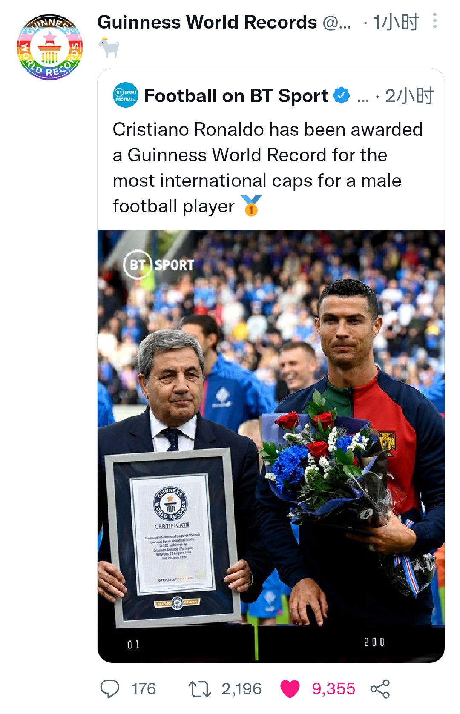Click the 2小时 quoted tweet timestamp

click(x=409, y=96)
